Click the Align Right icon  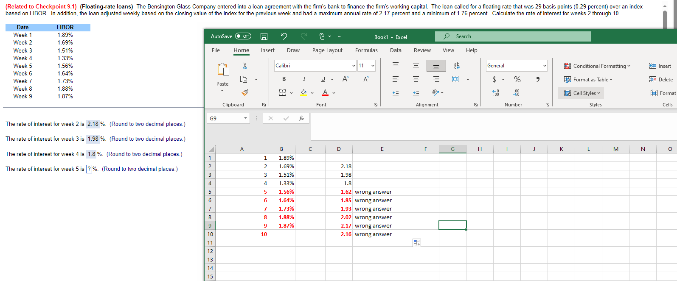(436, 79)
